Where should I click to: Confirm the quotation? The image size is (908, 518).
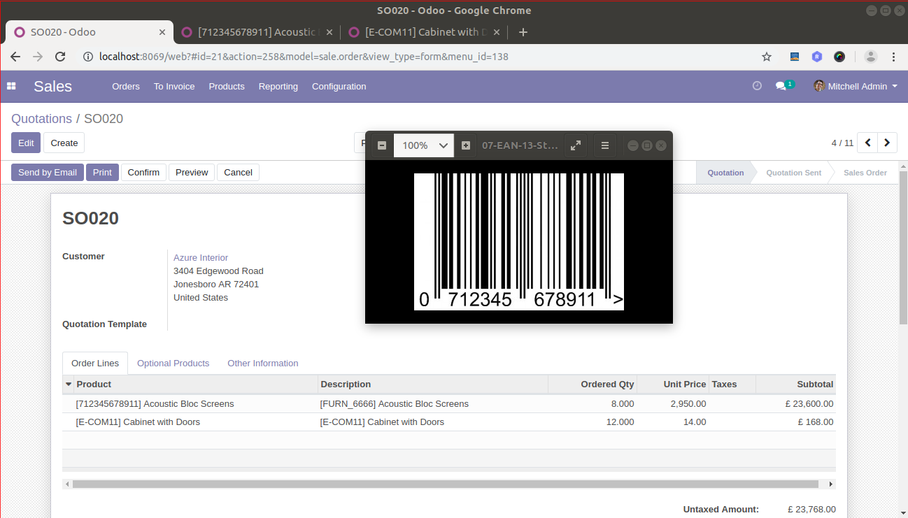coord(143,172)
